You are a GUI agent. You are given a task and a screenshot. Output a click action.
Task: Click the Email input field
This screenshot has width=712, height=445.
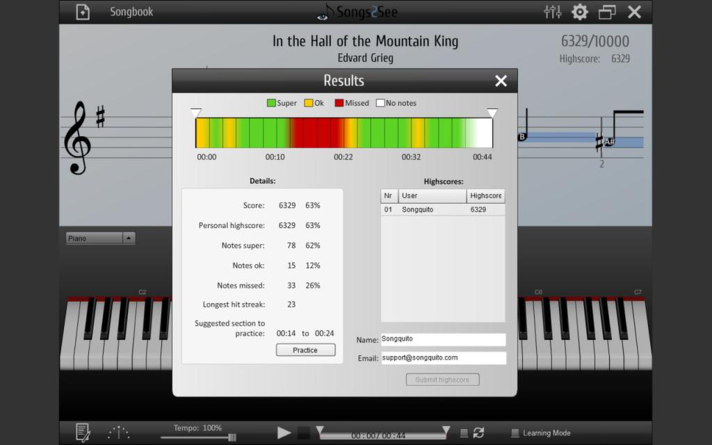pyautogui.click(x=443, y=357)
